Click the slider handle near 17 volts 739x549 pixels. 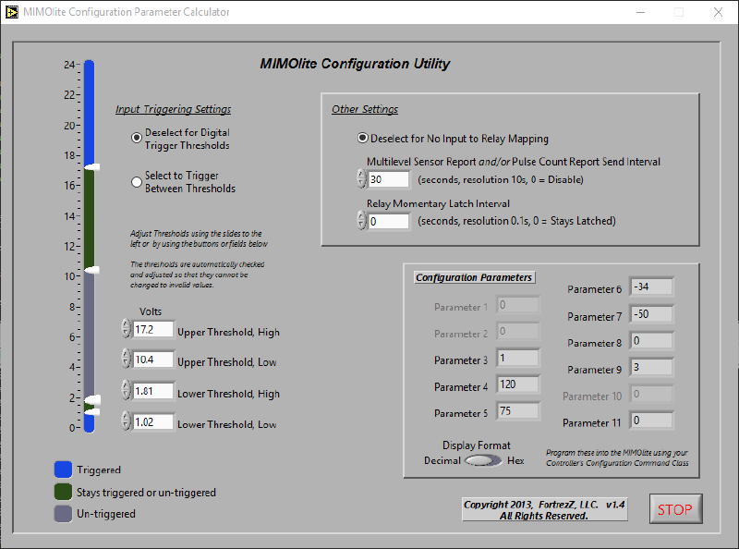[x=92, y=167]
